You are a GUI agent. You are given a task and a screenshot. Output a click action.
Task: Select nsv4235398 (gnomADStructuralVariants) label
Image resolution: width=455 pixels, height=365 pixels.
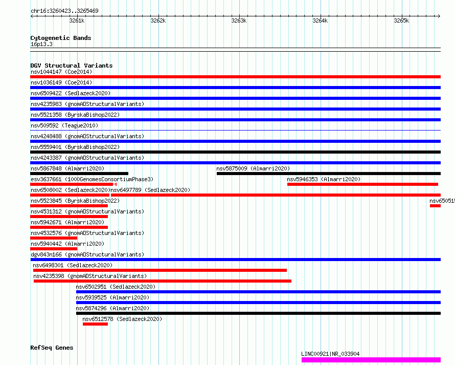[x=90, y=276]
